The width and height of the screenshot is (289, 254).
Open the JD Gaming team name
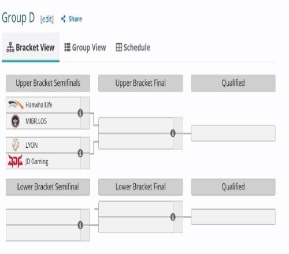click(37, 162)
